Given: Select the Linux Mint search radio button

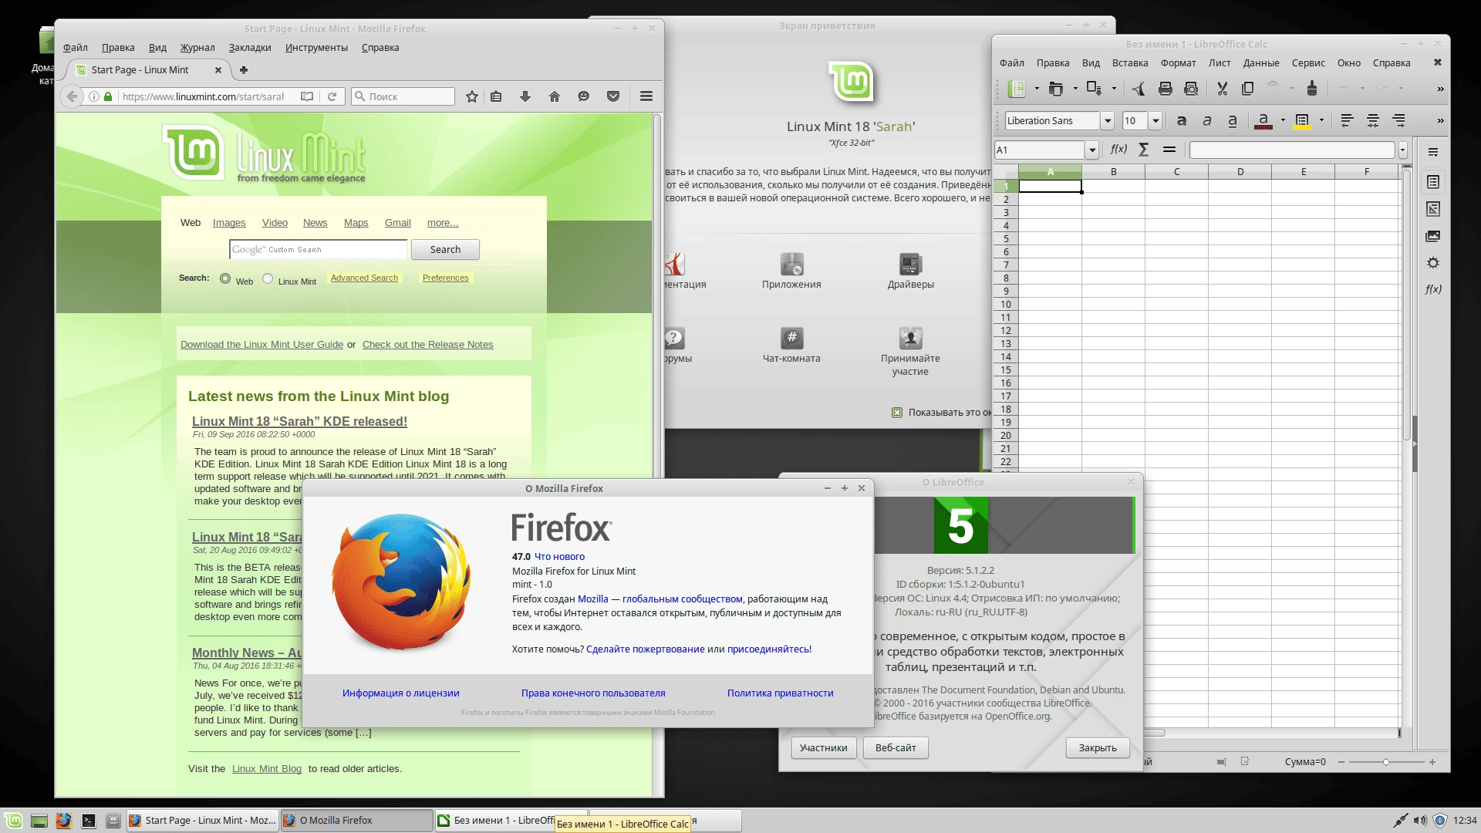Looking at the screenshot, I should [268, 278].
